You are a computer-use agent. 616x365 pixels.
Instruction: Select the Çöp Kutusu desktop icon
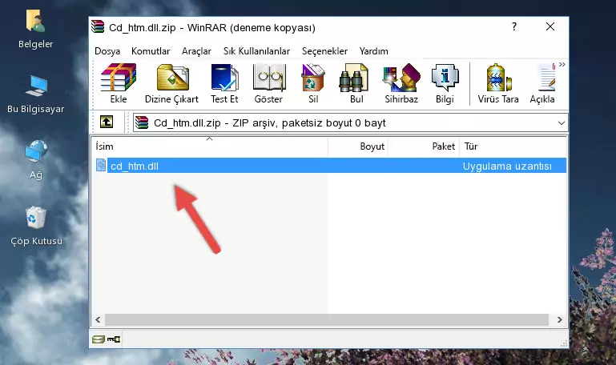(x=36, y=227)
